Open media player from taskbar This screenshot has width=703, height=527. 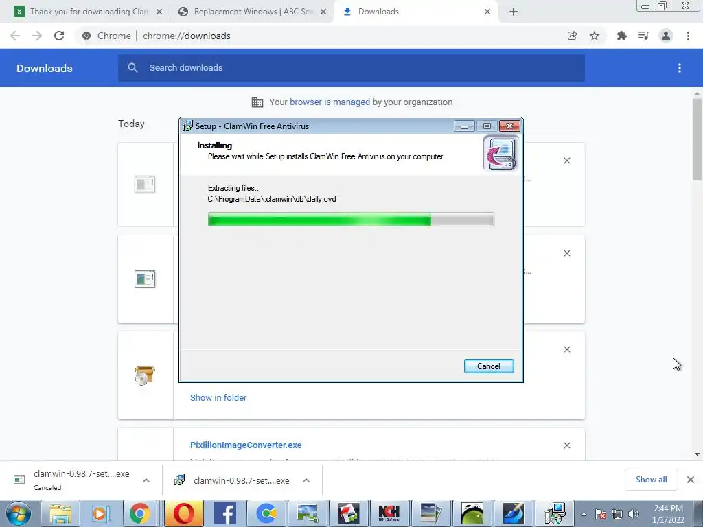point(100,513)
